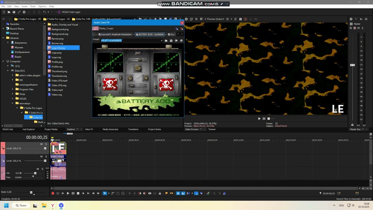Toggle Automatic Crossfades icon

[183, 193]
